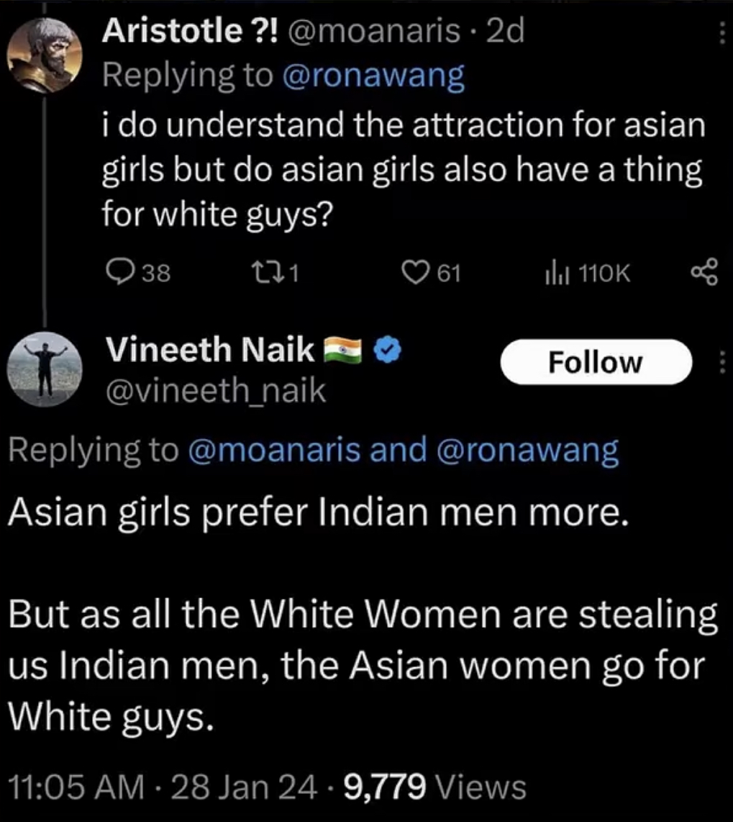Screen dimensions: 733x822
Task: Click the Vineeth Naik display name
Action: (210, 351)
